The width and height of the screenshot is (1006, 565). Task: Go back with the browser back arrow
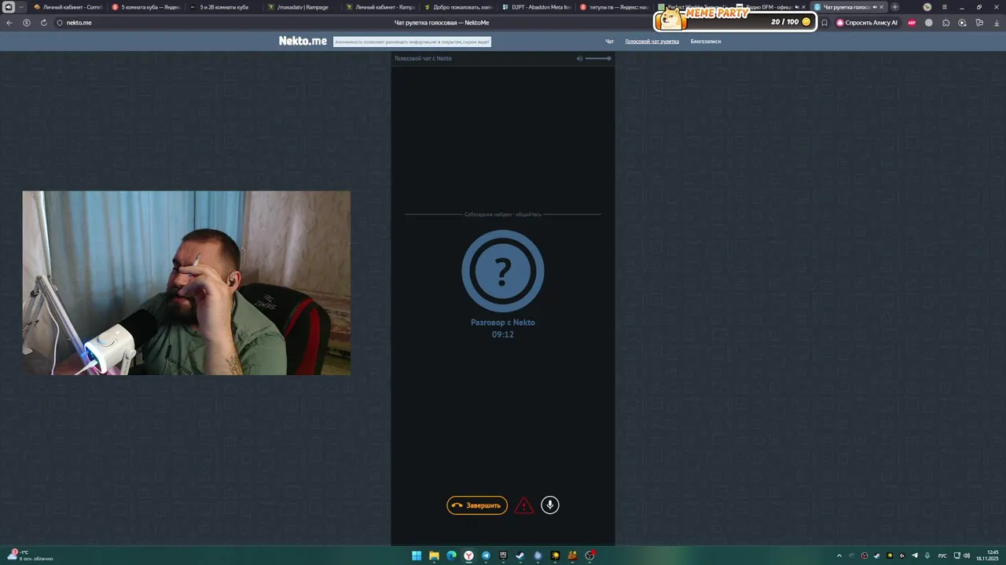point(9,23)
